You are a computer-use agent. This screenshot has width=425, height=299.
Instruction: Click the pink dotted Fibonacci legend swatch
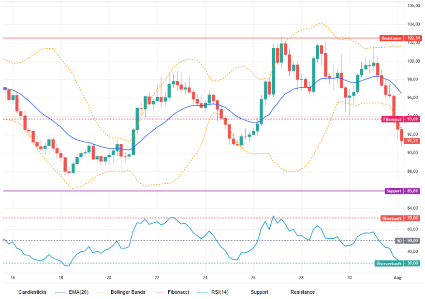click(x=159, y=292)
